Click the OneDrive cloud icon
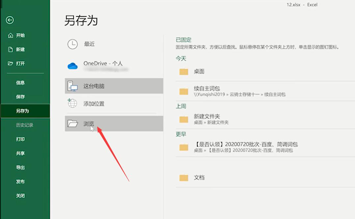Viewport: 355px width, 219px height. click(72, 66)
